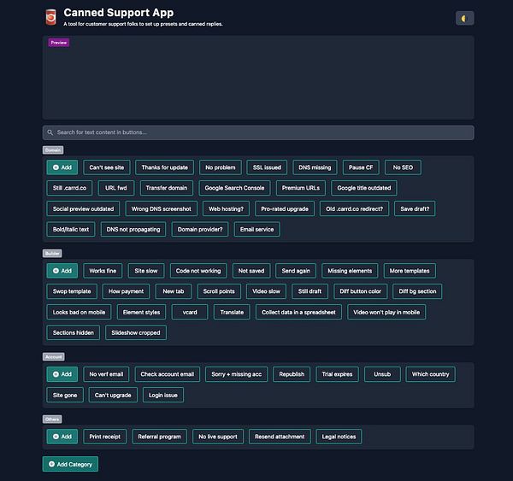This screenshot has height=481, width=513.
Task: Click the Scroll points button
Action: coord(219,291)
